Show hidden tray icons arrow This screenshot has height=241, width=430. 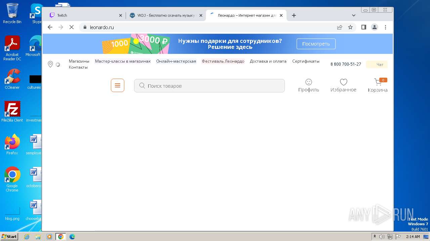(375, 237)
